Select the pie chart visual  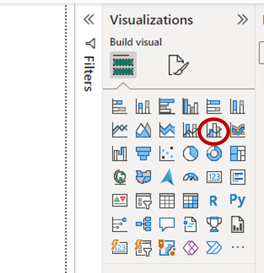click(x=190, y=153)
